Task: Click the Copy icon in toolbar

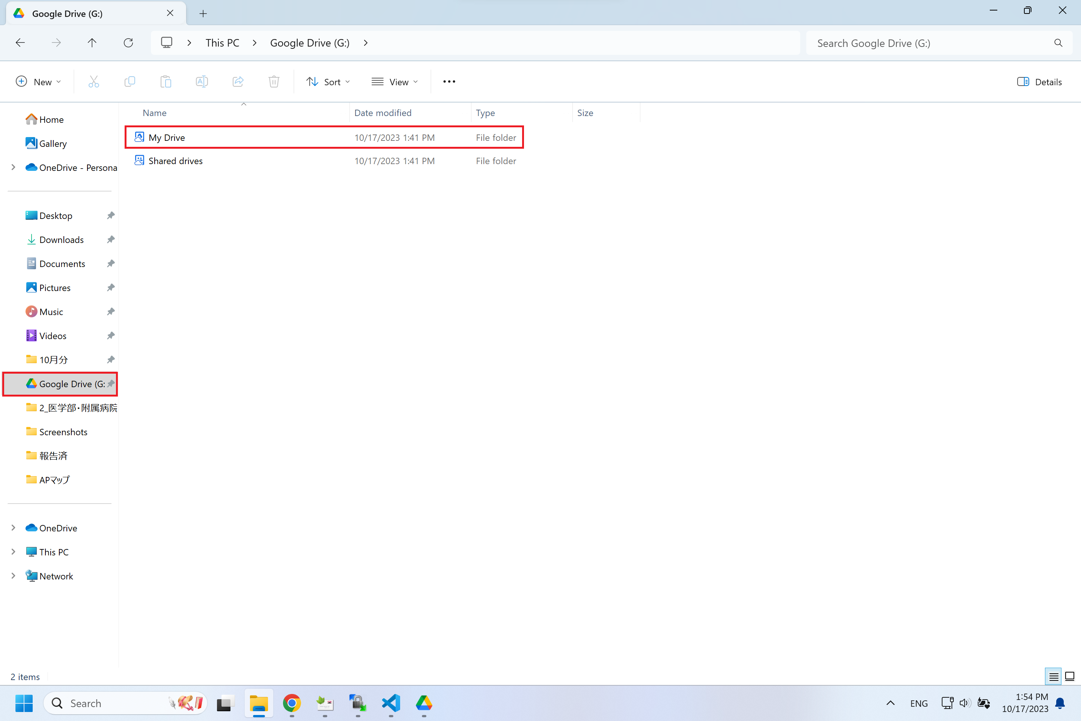Action: (129, 82)
